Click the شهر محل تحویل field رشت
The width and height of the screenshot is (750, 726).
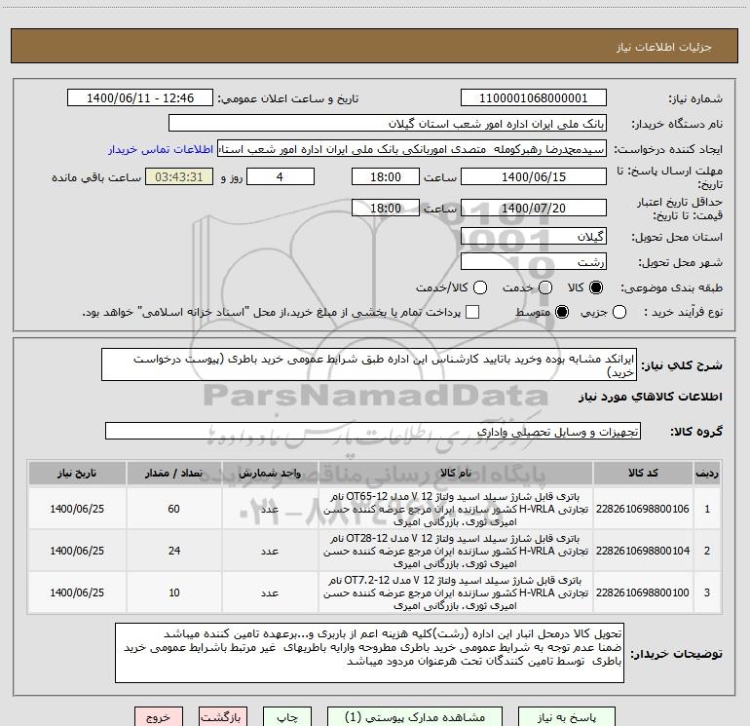coord(534,261)
